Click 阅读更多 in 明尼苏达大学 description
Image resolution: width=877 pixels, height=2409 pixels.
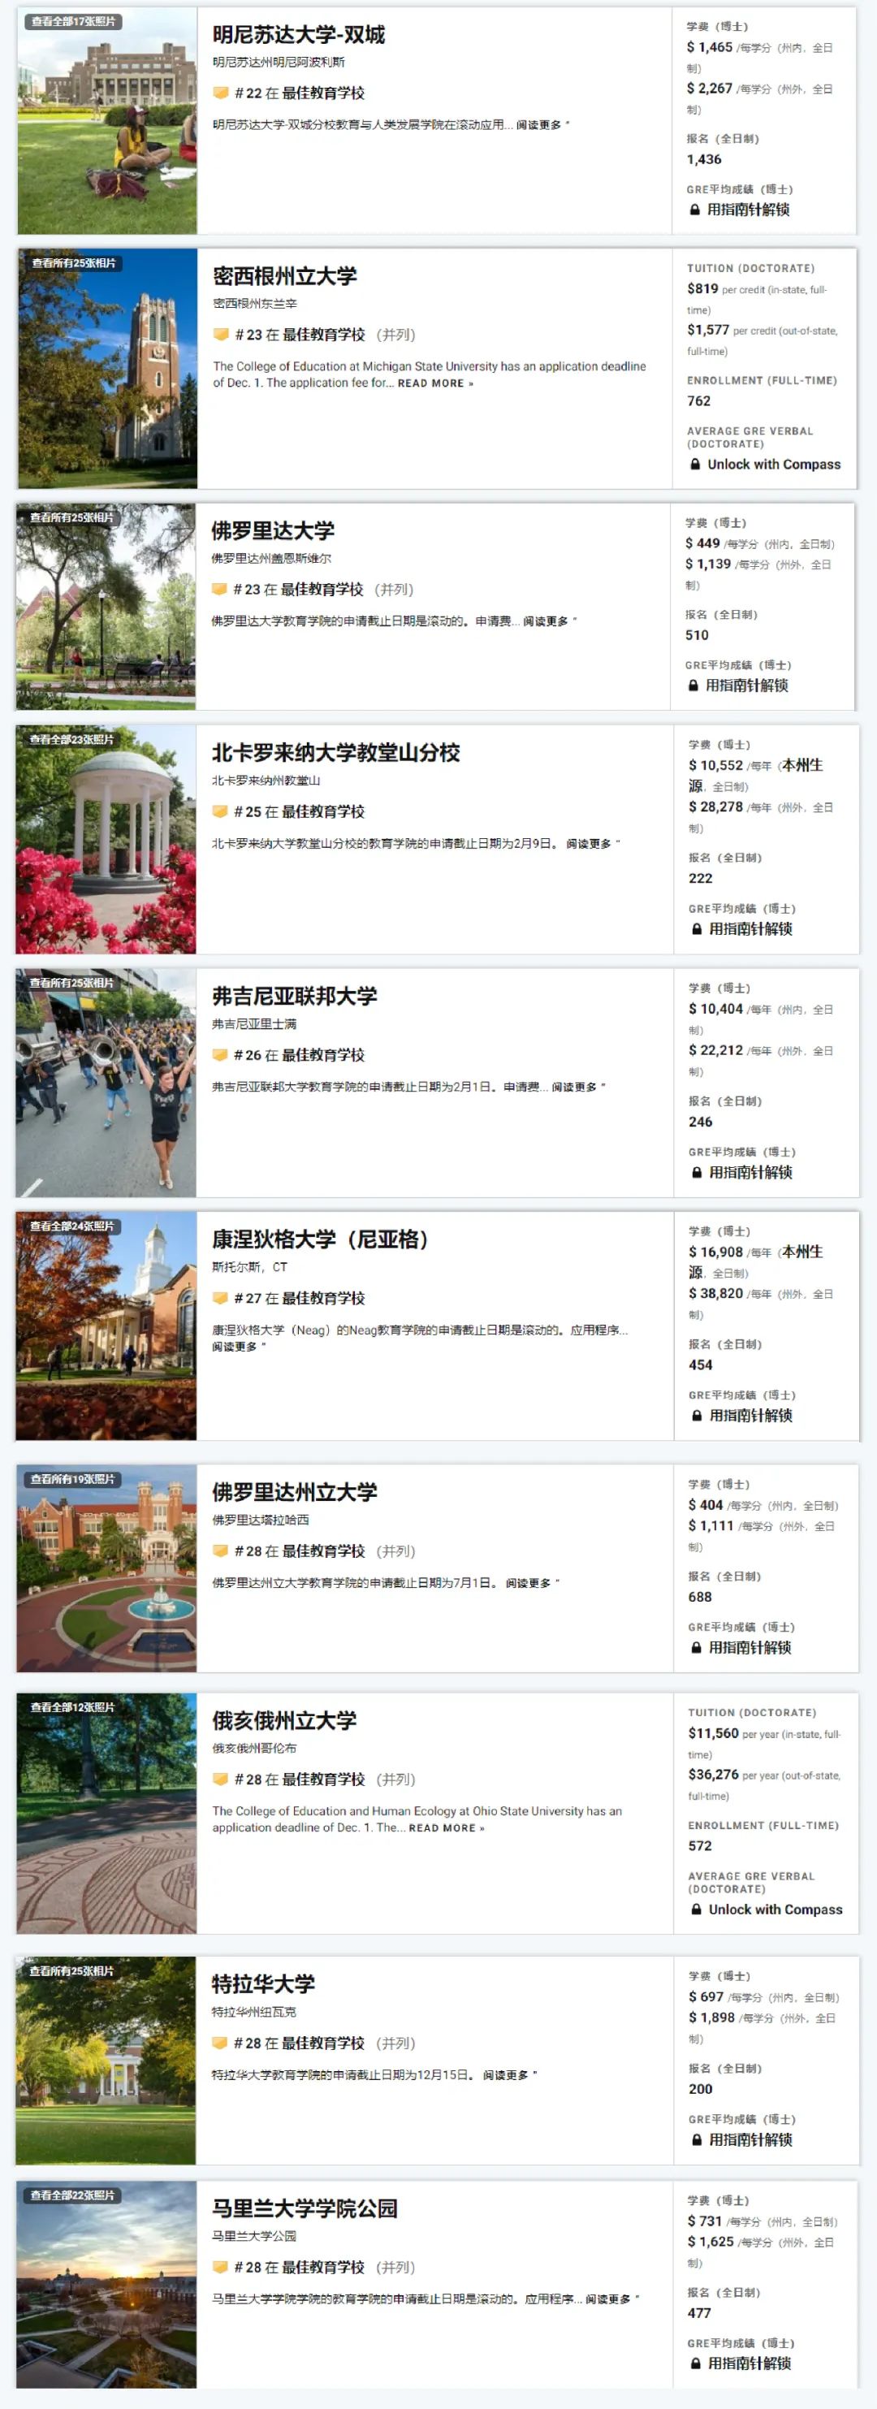(542, 124)
